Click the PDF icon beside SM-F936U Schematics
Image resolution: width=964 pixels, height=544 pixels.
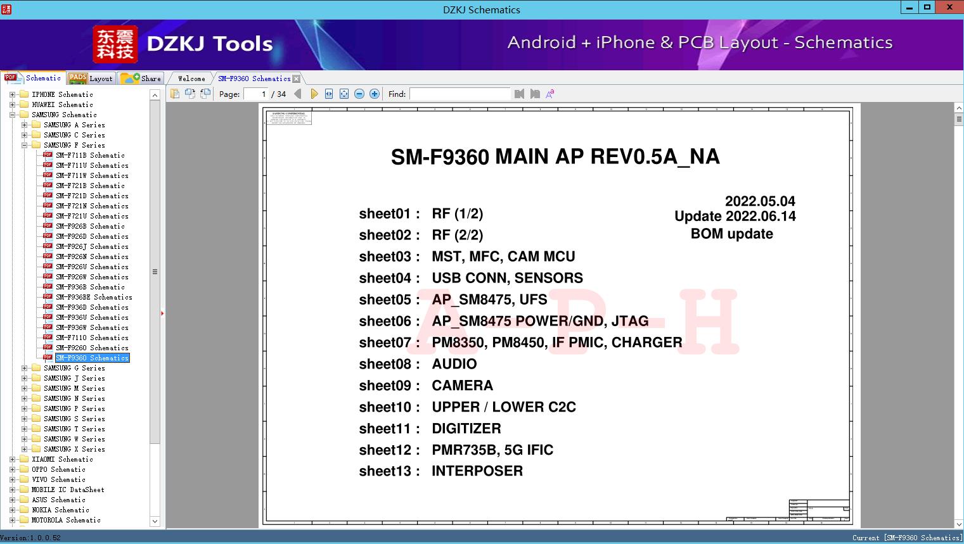click(48, 317)
